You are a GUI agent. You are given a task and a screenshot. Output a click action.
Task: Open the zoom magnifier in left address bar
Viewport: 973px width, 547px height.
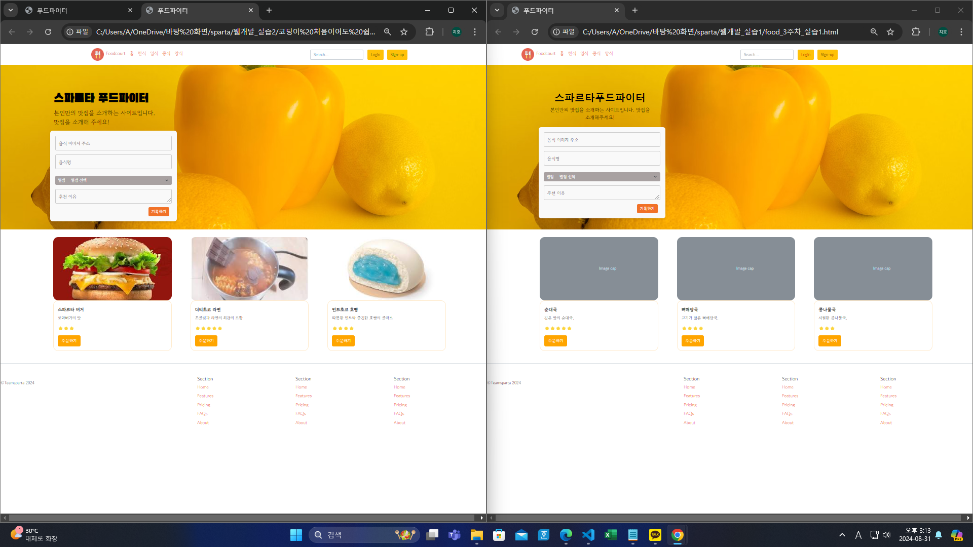pos(388,32)
